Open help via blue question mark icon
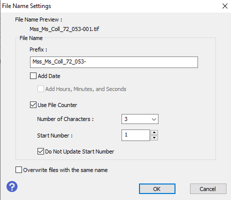231x200 pixels. [x=12, y=186]
